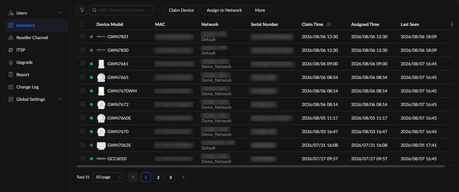Open the Change Log section
This screenshot has height=192, width=459.
[37, 87]
